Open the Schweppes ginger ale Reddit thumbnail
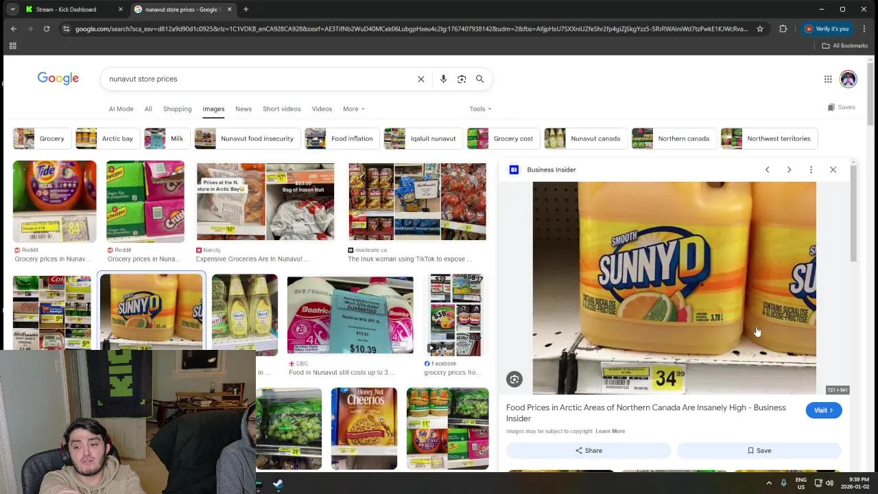The height and width of the screenshot is (494, 878). (x=145, y=202)
